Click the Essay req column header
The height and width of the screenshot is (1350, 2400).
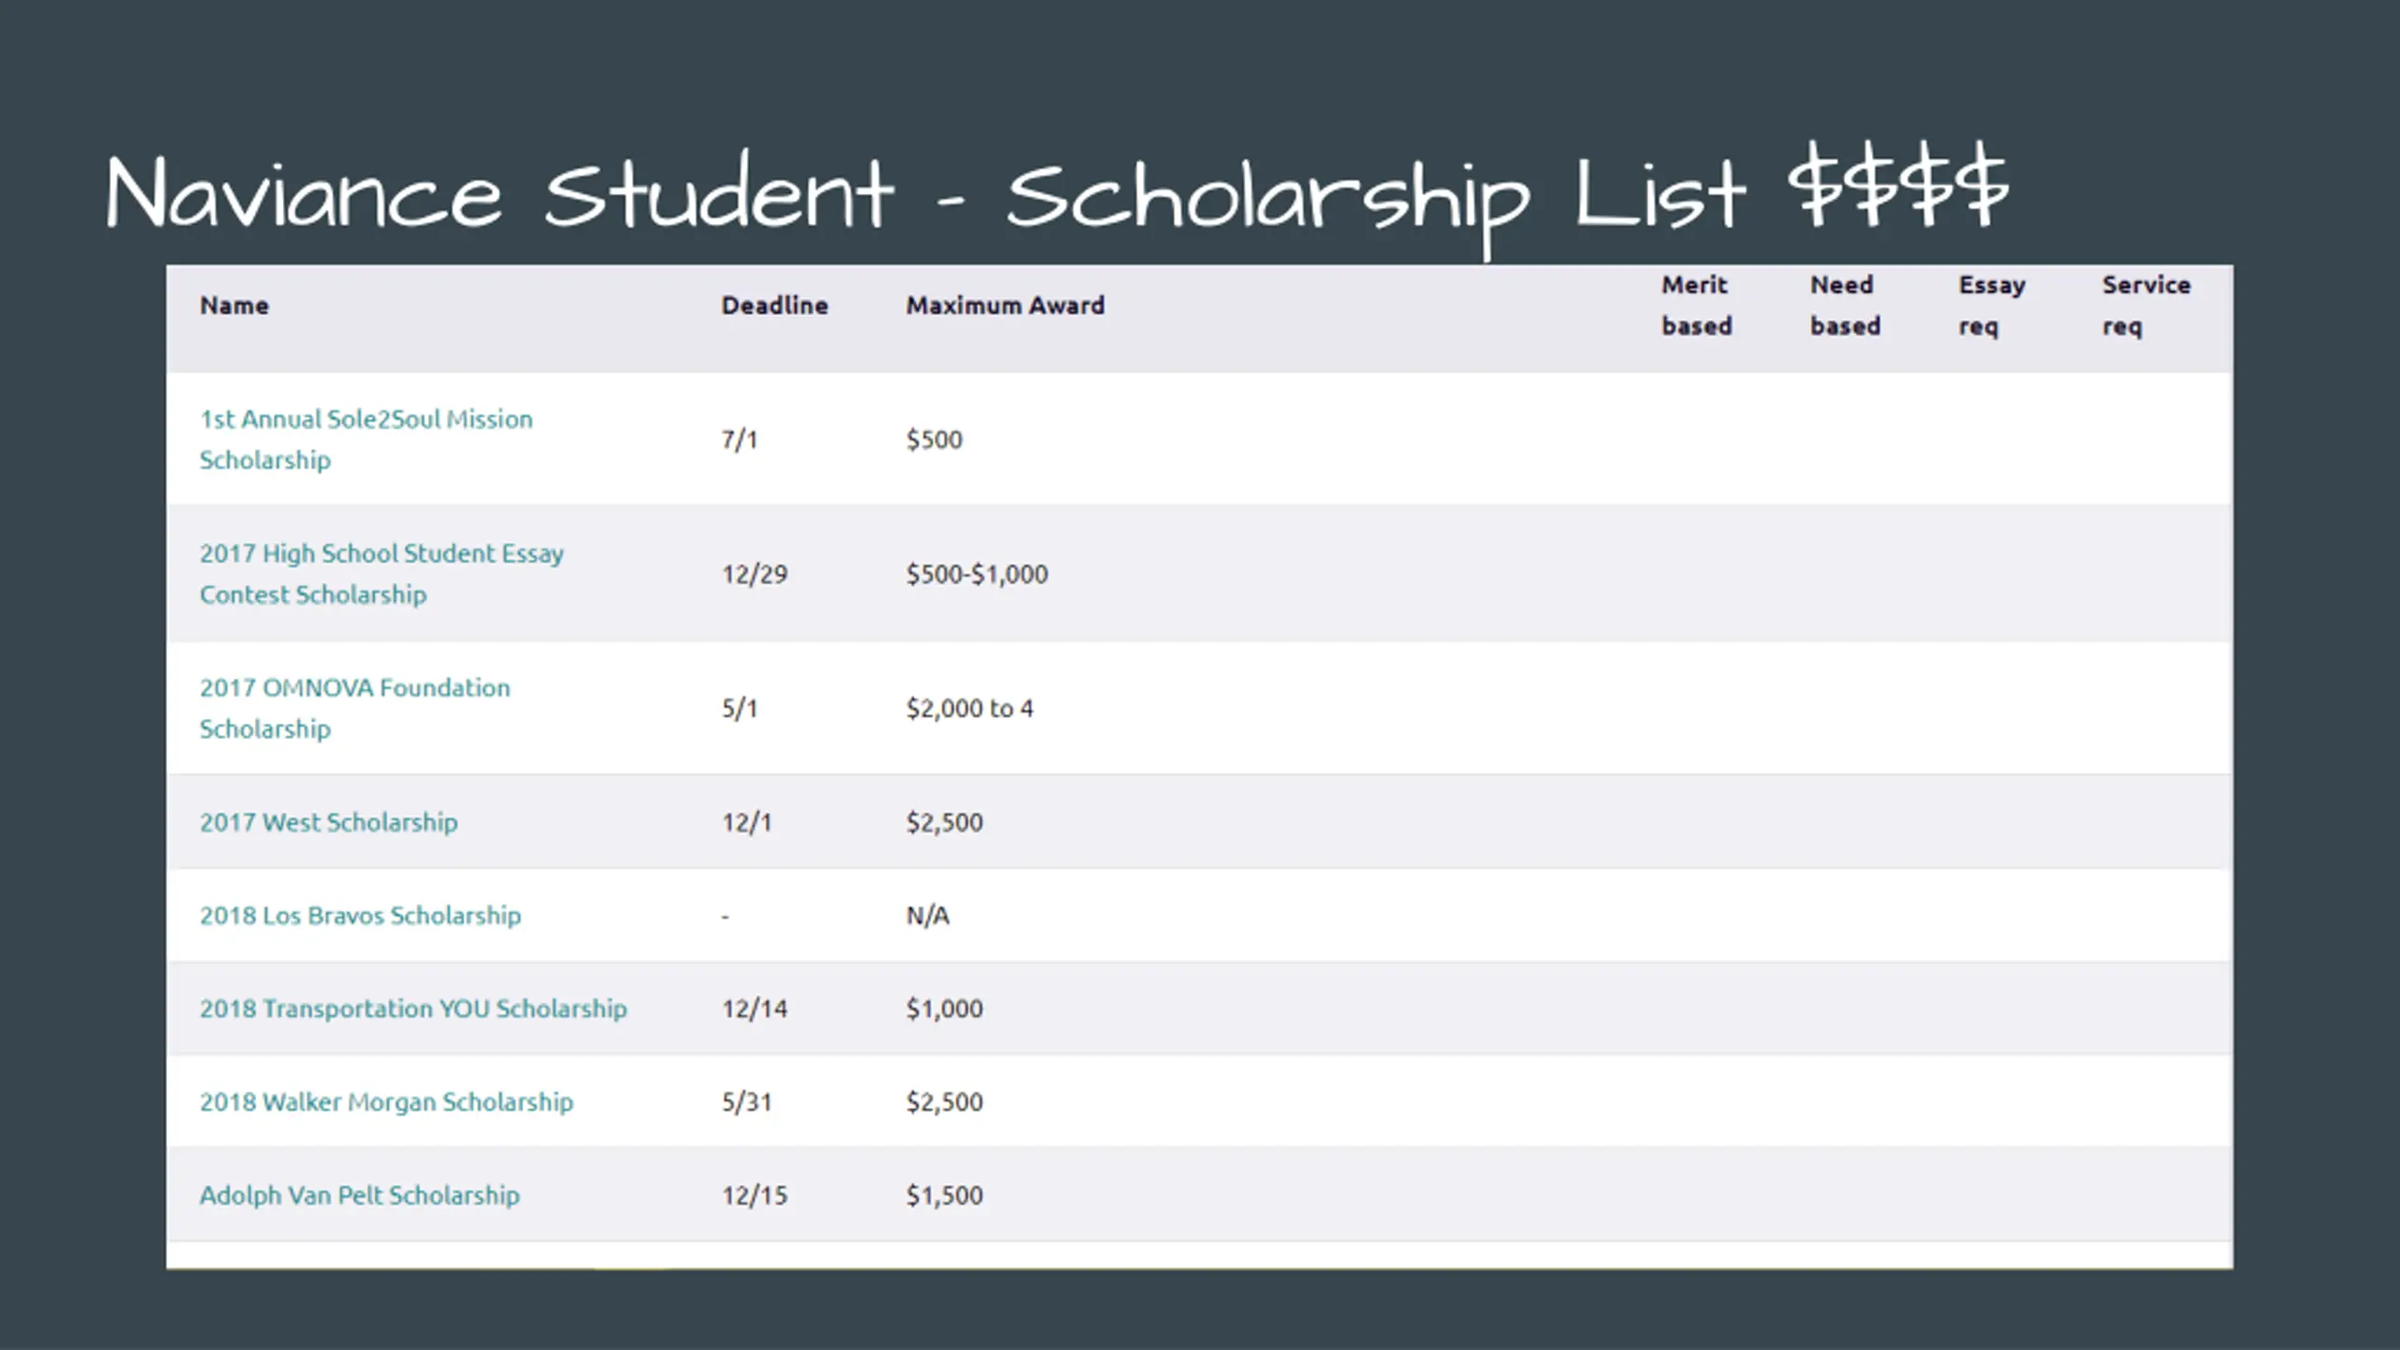click(x=1991, y=306)
